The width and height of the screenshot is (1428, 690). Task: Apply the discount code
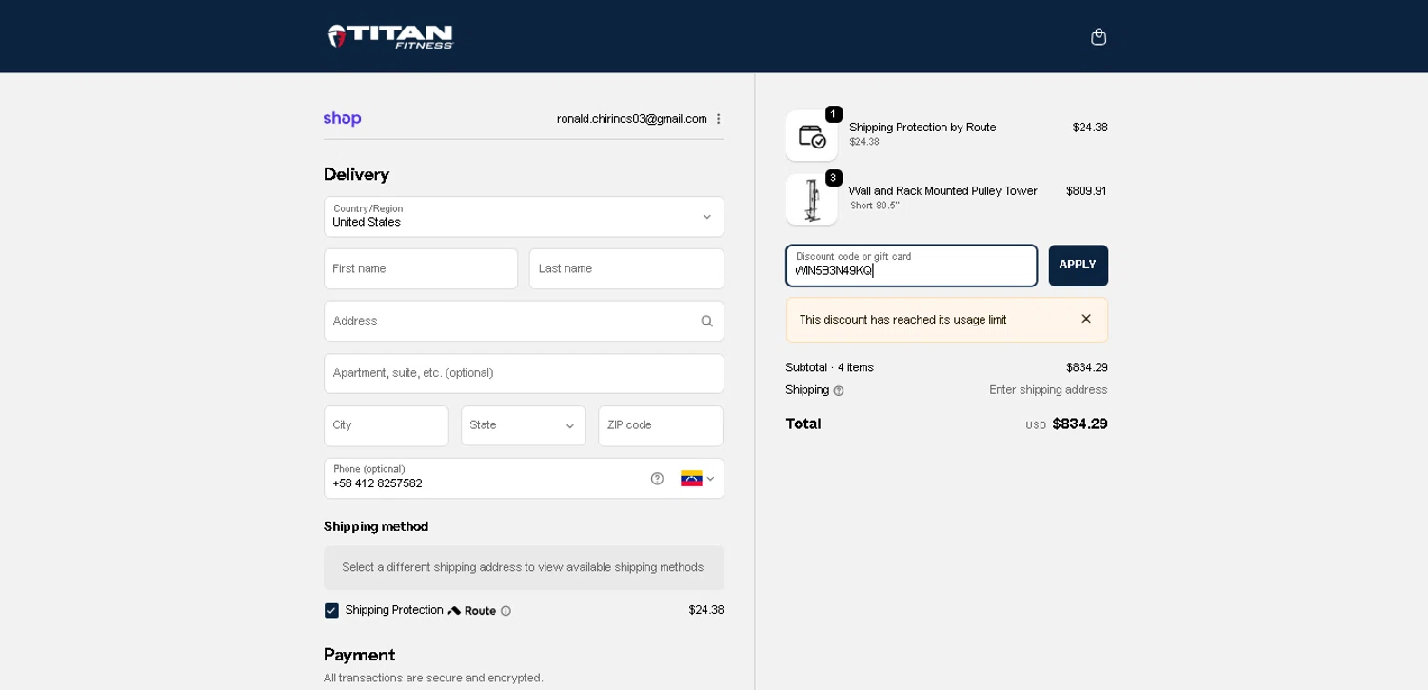click(x=1079, y=266)
